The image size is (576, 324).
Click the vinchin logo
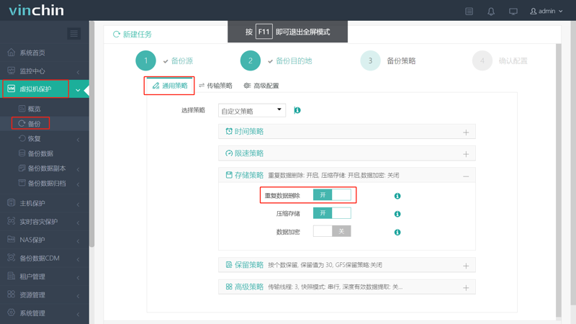pyautogui.click(x=37, y=10)
